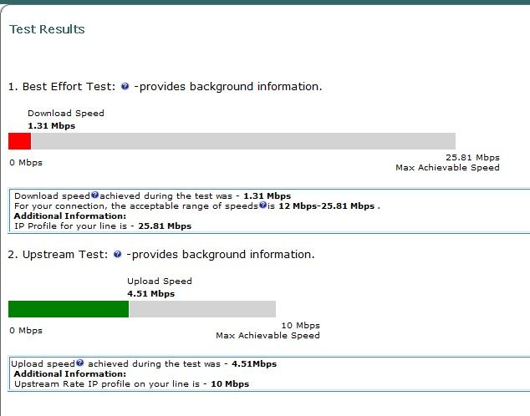Click the green upload speed bar segment
Image resolution: width=530 pixels, height=416 pixels.
point(69,309)
